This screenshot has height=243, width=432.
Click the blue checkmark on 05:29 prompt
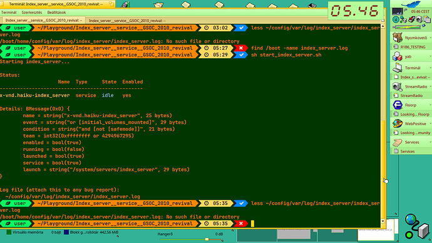pyautogui.click(x=241, y=55)
